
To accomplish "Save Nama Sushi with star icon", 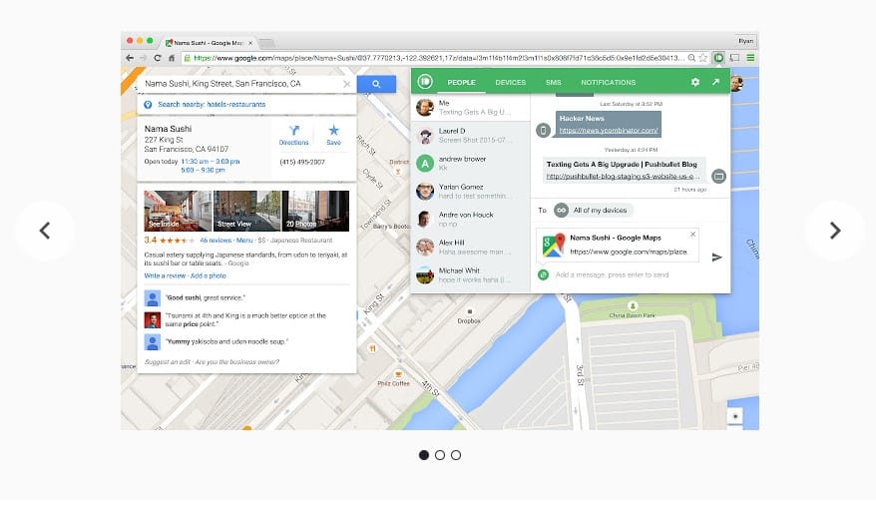I will [x=333, y=135].
